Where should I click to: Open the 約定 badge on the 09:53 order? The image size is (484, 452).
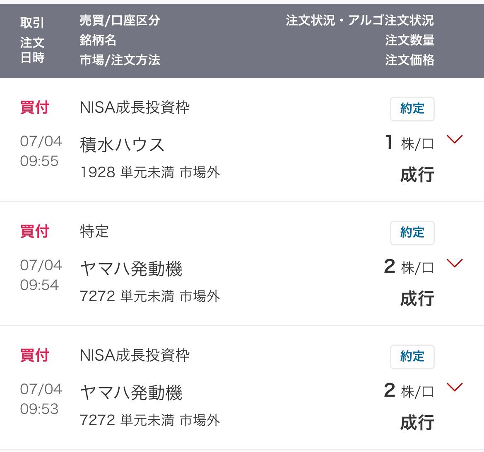click(412, 357)
